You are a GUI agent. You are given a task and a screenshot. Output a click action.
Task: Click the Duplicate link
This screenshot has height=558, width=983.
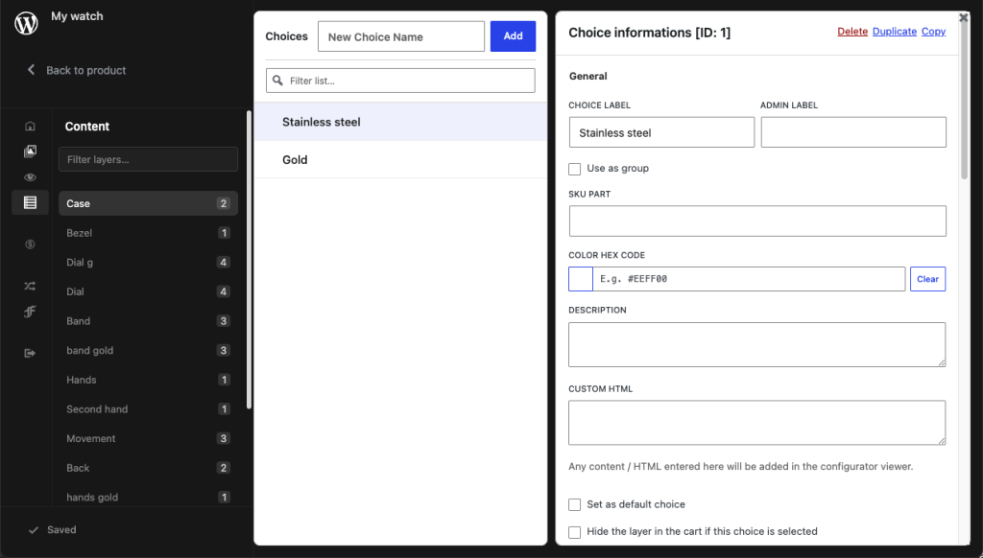tap(895, 32)
